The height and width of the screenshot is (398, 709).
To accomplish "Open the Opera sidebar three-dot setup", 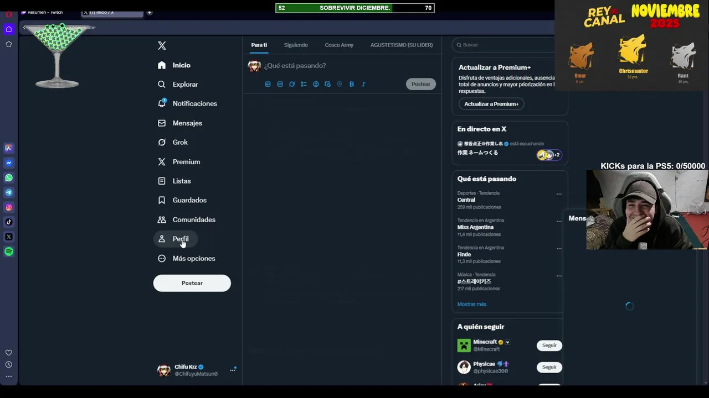I will coord(9,376).
